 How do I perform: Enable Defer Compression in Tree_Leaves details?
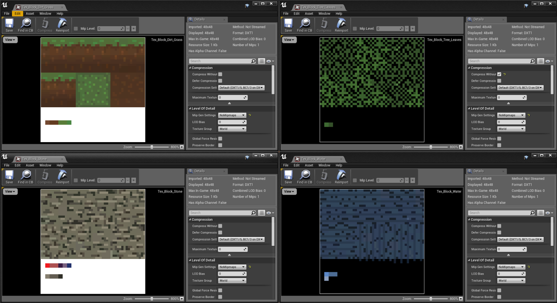pos(499,81)
